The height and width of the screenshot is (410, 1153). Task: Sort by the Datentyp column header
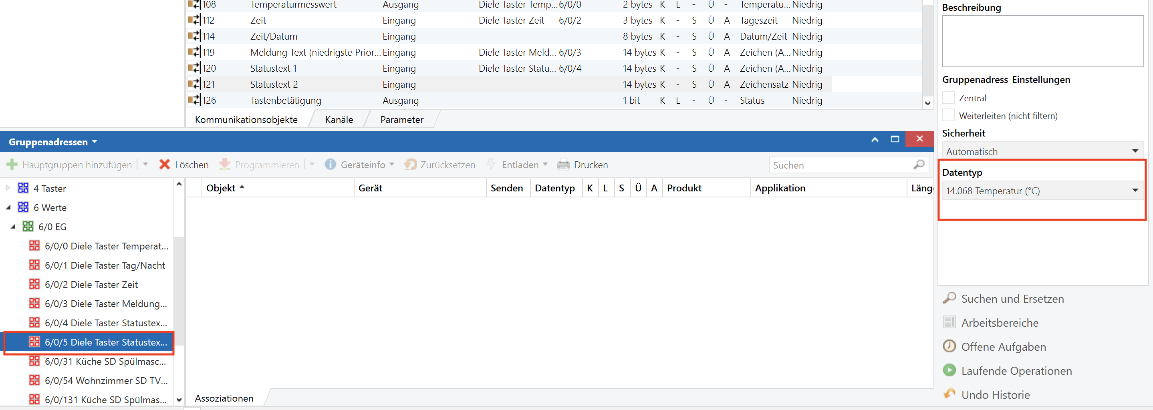pos(556,188)
